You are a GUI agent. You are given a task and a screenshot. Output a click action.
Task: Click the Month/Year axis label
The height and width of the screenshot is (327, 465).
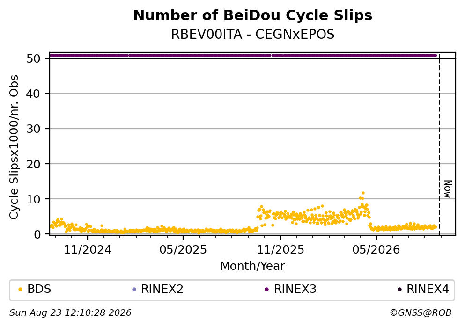(x=253, y=266)
